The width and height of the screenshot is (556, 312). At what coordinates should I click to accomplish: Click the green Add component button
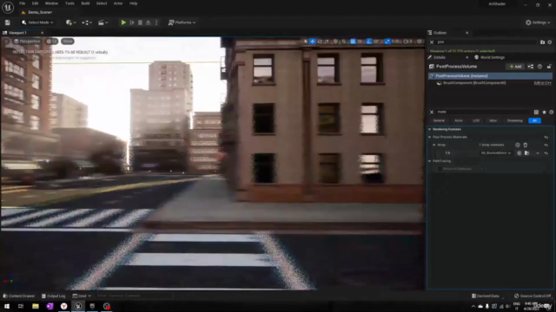515,67
